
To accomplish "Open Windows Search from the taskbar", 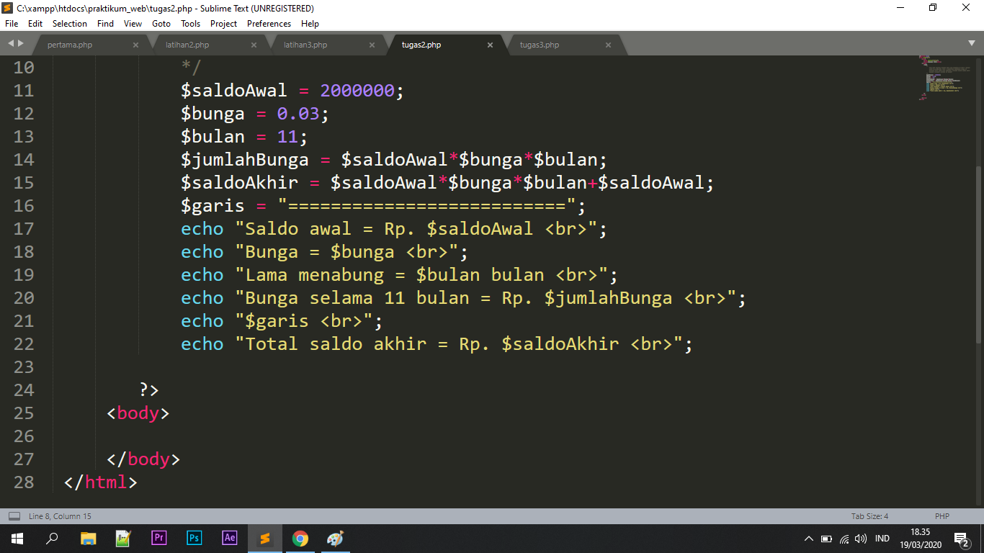I will 52,538.
